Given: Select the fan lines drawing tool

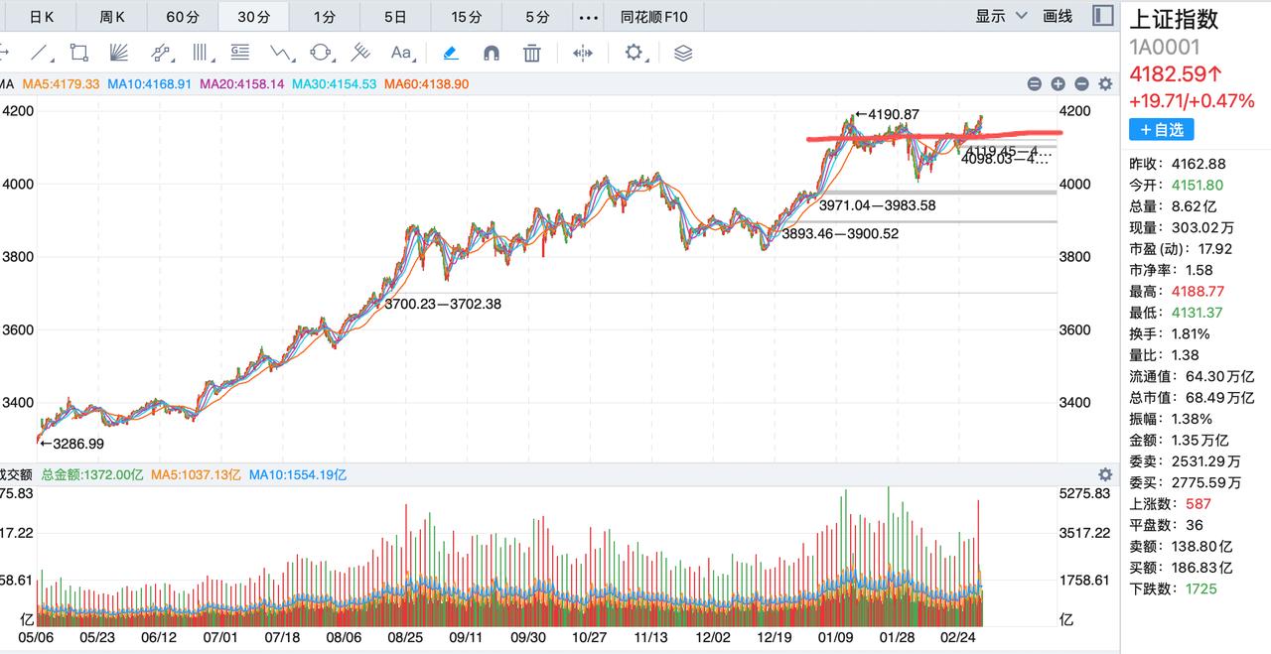Looking at the screenshot, I should (119, 53).
